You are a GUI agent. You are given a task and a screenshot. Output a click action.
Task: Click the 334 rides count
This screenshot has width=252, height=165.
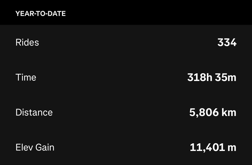pos(227,43)
